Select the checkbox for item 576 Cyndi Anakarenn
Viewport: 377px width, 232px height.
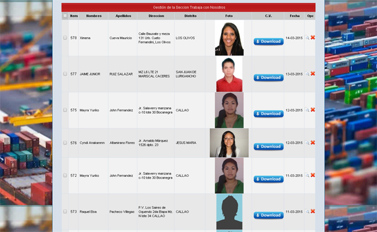pos(65,143)
